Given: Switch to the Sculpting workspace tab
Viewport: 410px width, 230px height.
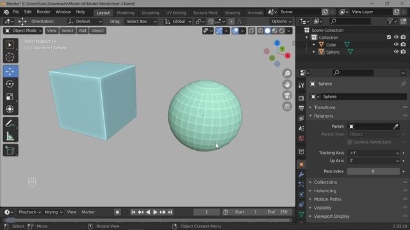Looking at the screenshot, I should 150,13.
